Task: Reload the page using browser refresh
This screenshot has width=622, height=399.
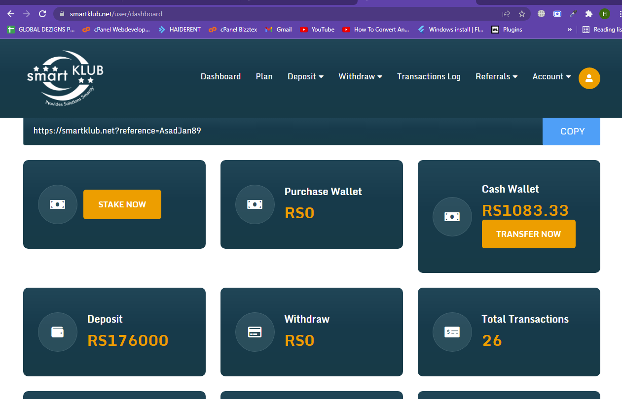Action: pyautogui.click(x=42, y=14)
